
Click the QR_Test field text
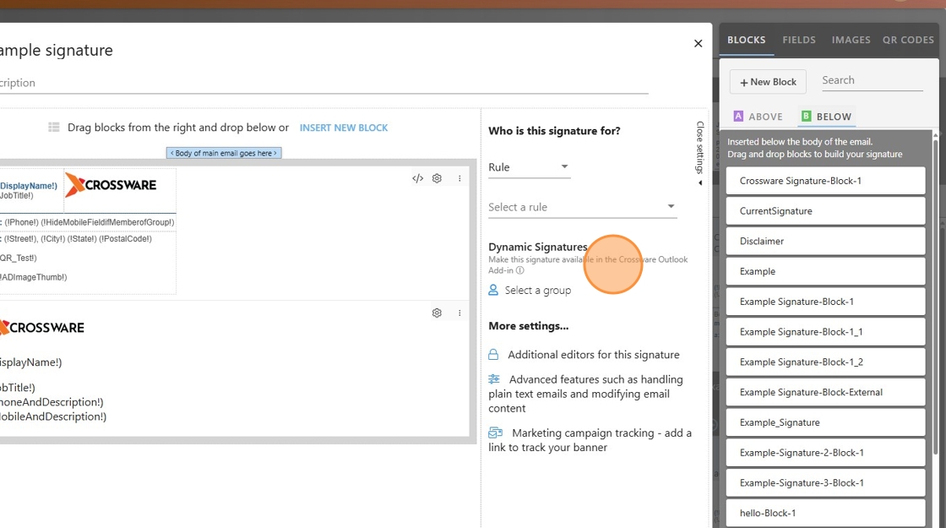pyautogui.click(x=18, y=259)
